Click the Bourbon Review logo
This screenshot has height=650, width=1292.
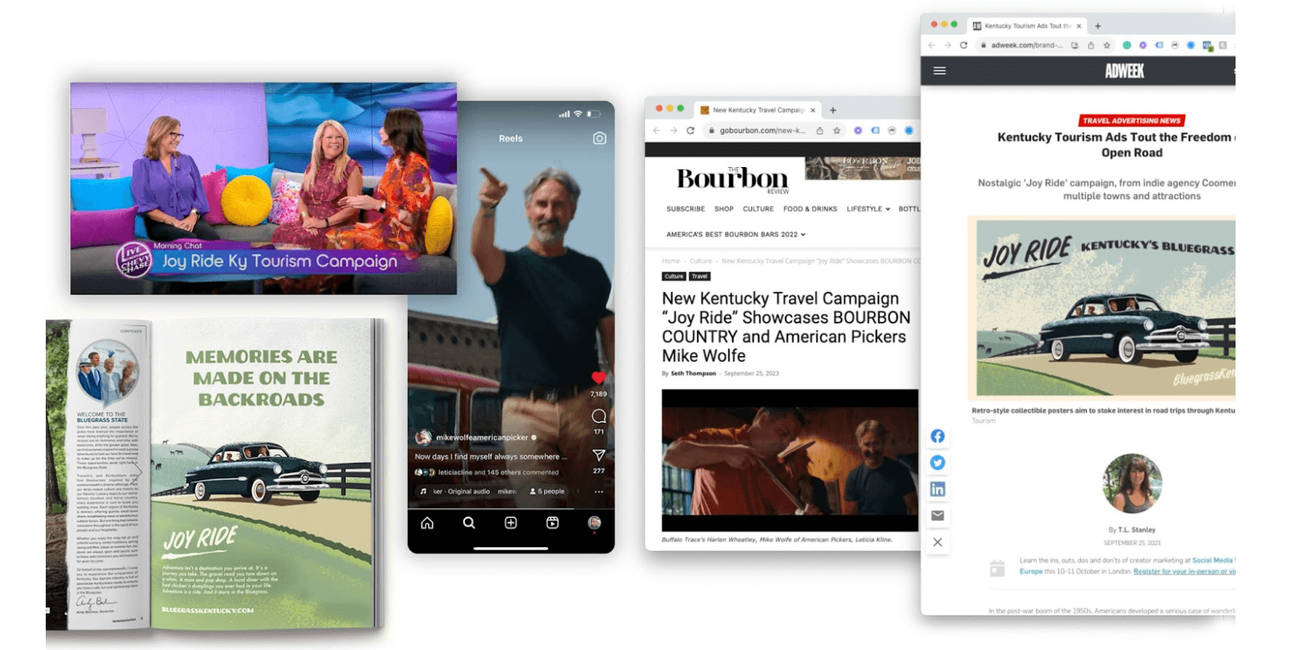[x=733, y=179]
